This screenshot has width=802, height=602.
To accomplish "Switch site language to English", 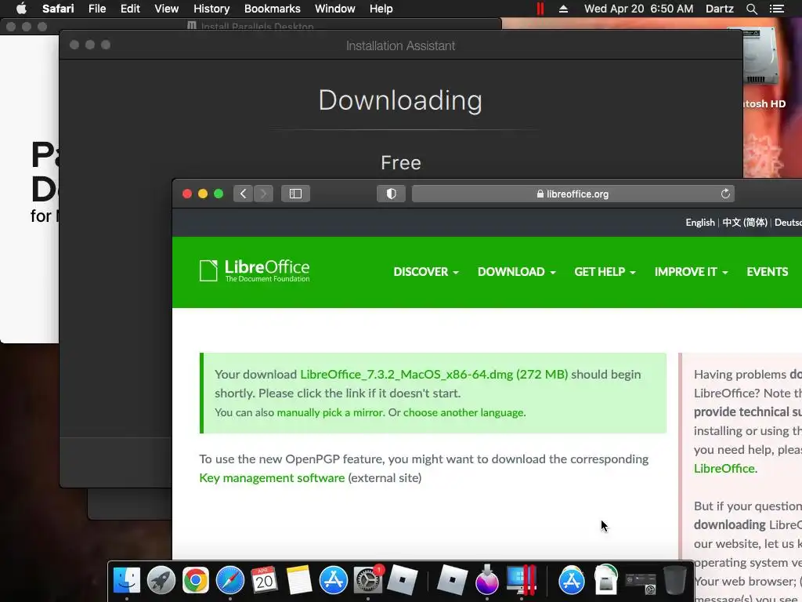I will click(699, 222).
